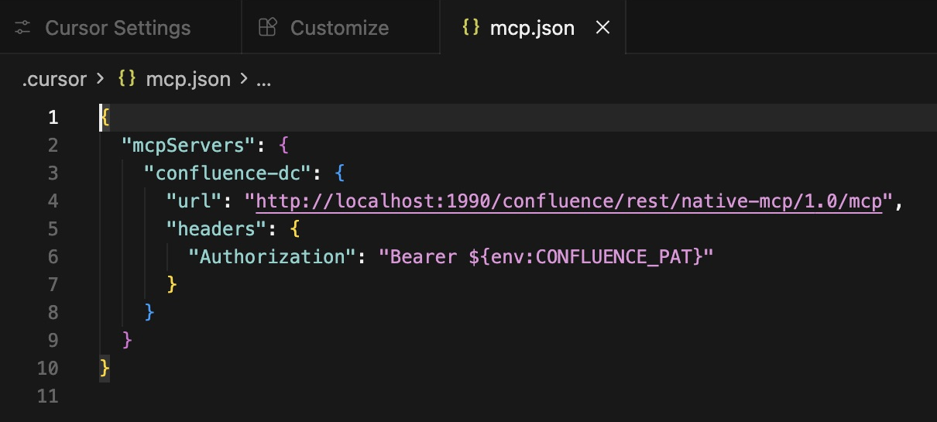Screen dimensions: 937x422
Task: Click the blue closing brace on line 8
Action: coord(150,312)
